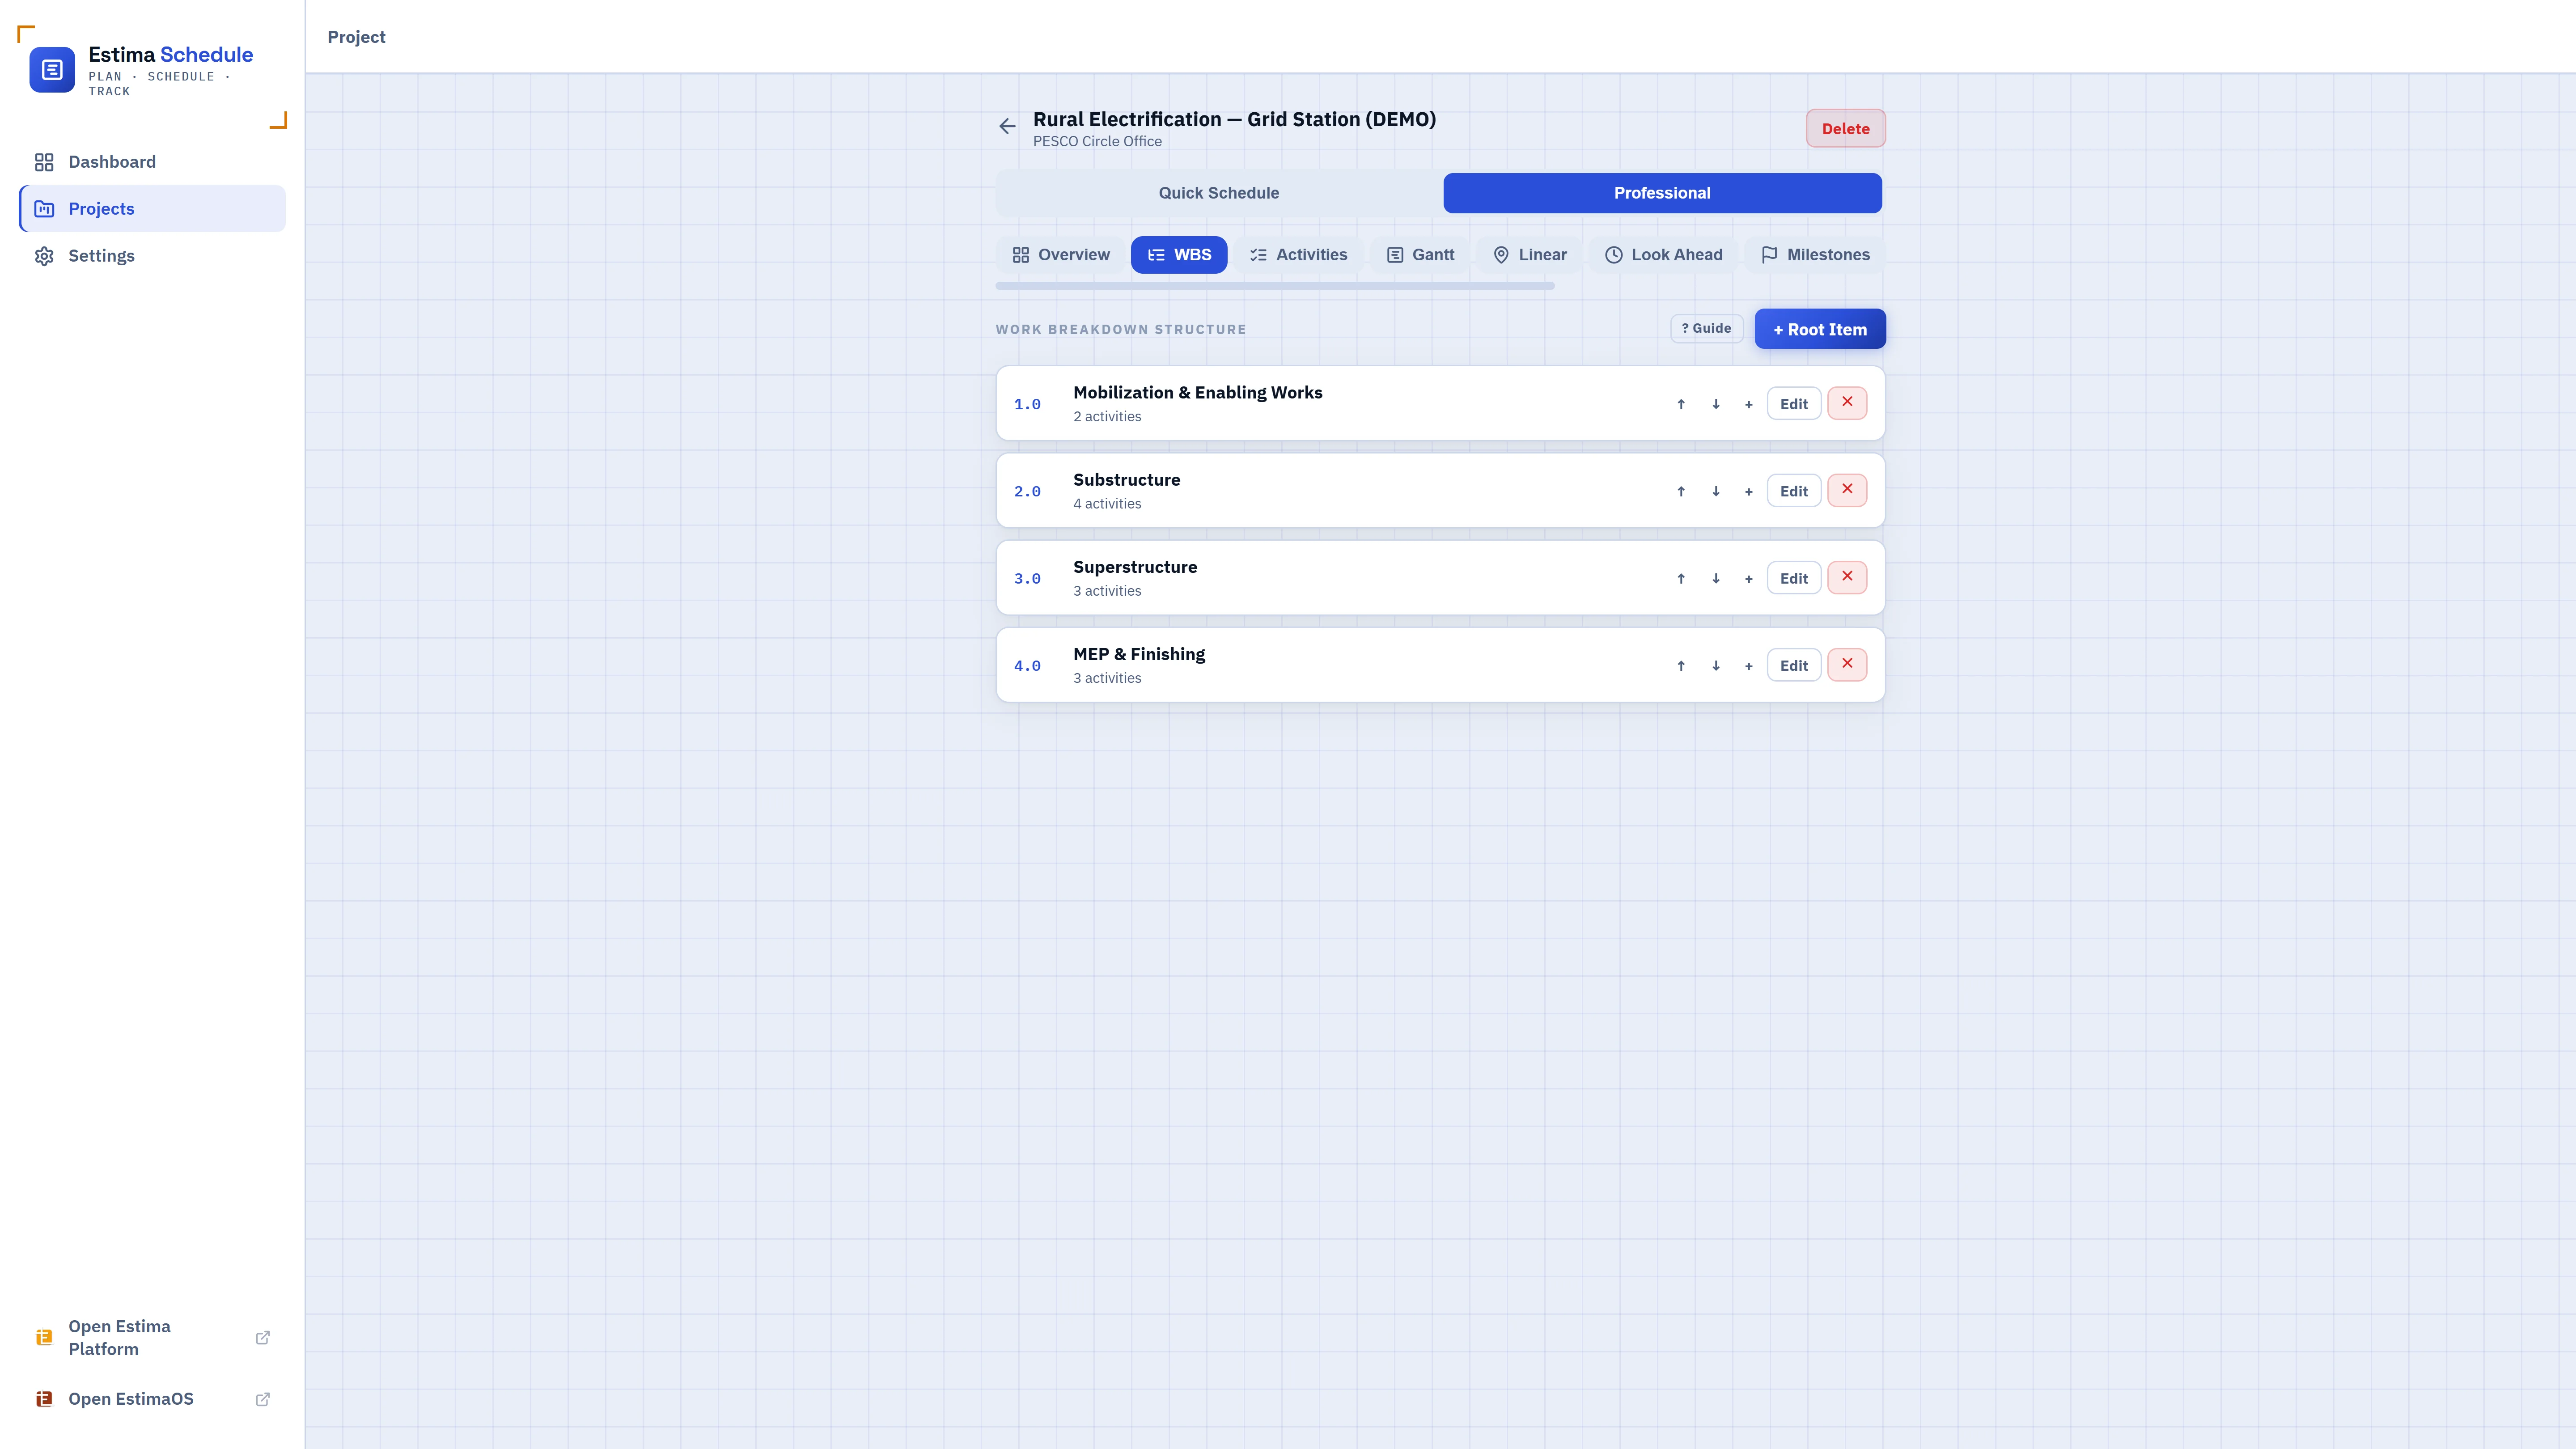
Task: Move MEP & Finishing item down
Action: click(1715, 665)
